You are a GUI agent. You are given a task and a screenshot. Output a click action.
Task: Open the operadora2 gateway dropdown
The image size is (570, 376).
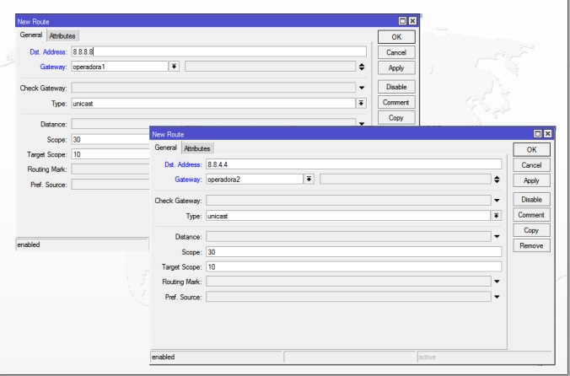(x=309, y=179)
